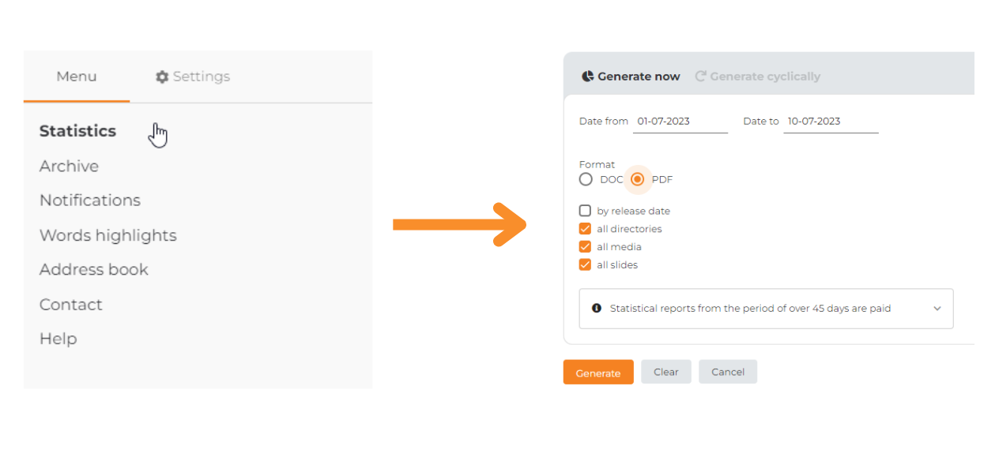Switch to the Menu tab
Screen dimensions: 995x461
click(77, 77)
